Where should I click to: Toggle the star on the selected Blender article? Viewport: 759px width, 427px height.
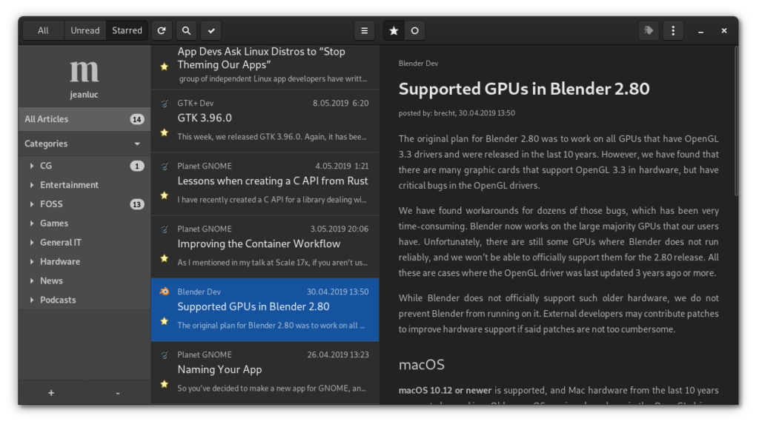[164, 321]
